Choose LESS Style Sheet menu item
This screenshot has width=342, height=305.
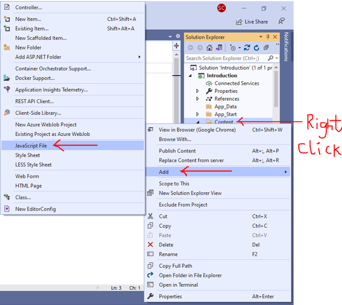pos(73,164)
